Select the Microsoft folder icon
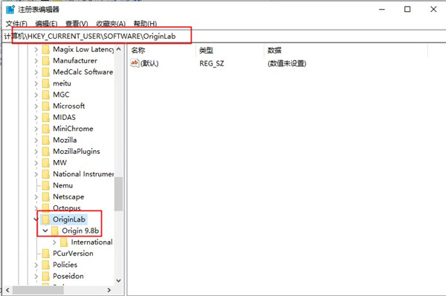 46,106
